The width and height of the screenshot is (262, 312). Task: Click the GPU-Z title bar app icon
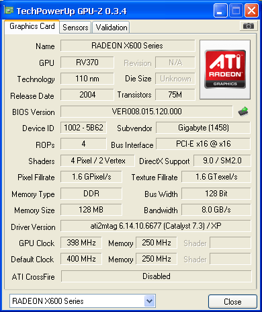click(9, 10)
